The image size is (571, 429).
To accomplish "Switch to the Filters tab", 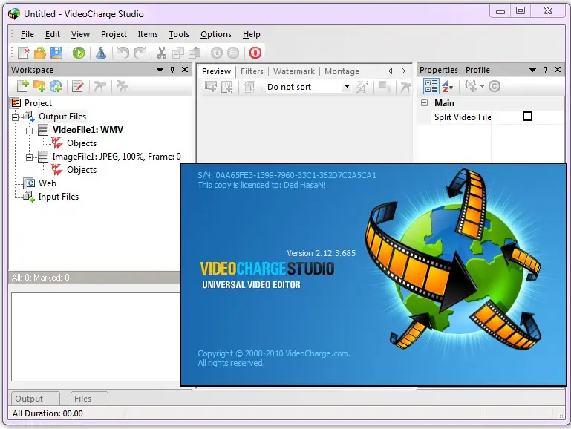I will (x=252, y=71).
